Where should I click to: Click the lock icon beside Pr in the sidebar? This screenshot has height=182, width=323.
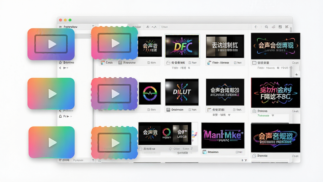(x=60, y=116)
